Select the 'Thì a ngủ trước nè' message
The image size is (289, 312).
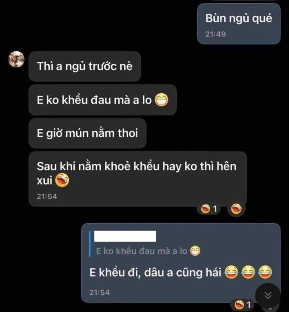(85, 66)
